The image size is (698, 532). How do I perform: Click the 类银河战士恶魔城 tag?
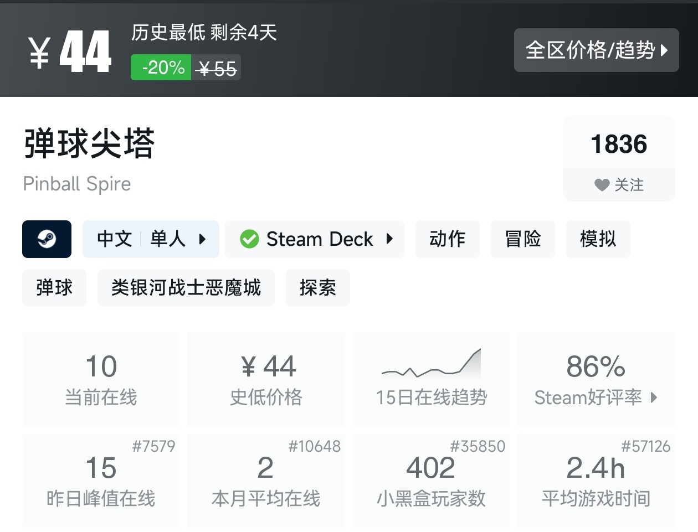(186, 288)
